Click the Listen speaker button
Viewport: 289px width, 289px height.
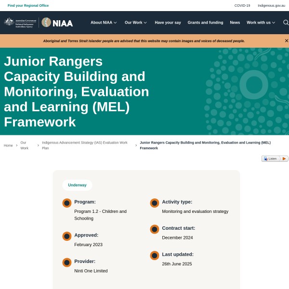[x=270, y=158]
